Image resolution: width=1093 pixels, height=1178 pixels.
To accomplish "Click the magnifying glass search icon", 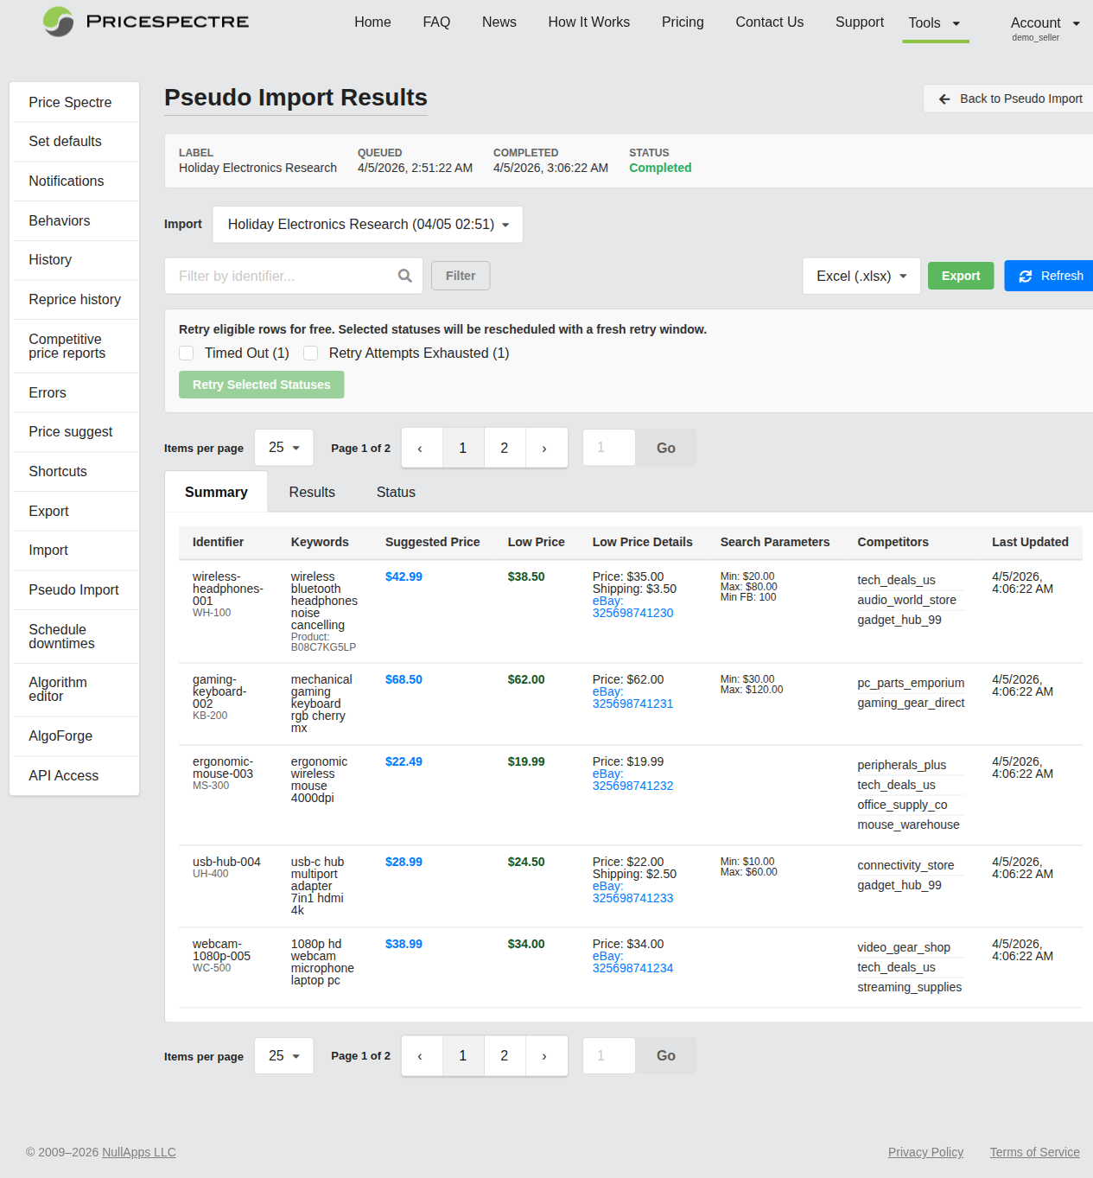I will 404,276.
